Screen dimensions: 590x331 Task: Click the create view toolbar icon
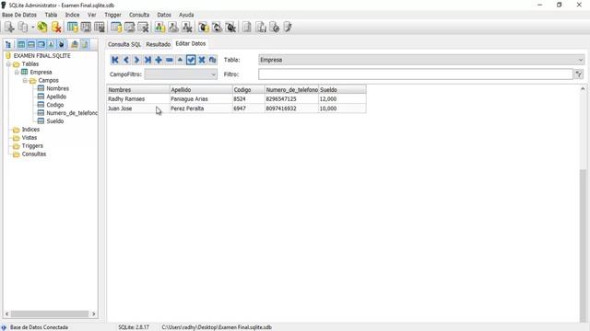coord(159,27)
